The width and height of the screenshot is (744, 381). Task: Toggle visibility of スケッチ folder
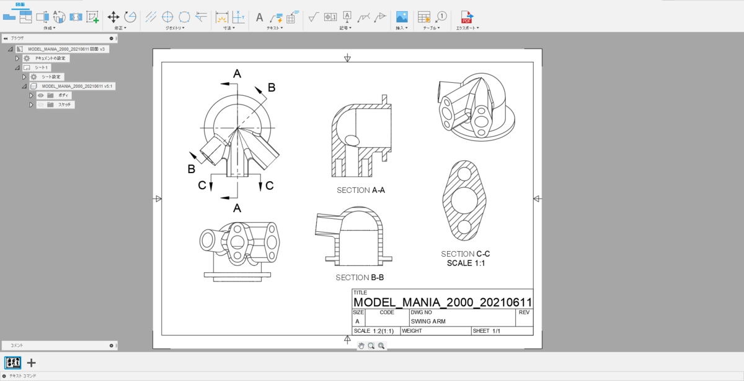click(x=41, y=105)
